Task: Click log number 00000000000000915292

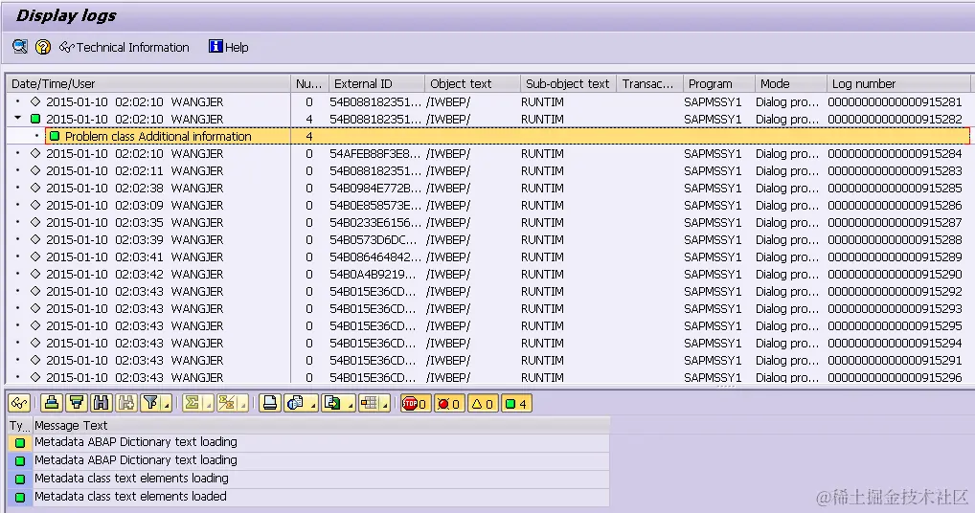Action: (895, 291)
